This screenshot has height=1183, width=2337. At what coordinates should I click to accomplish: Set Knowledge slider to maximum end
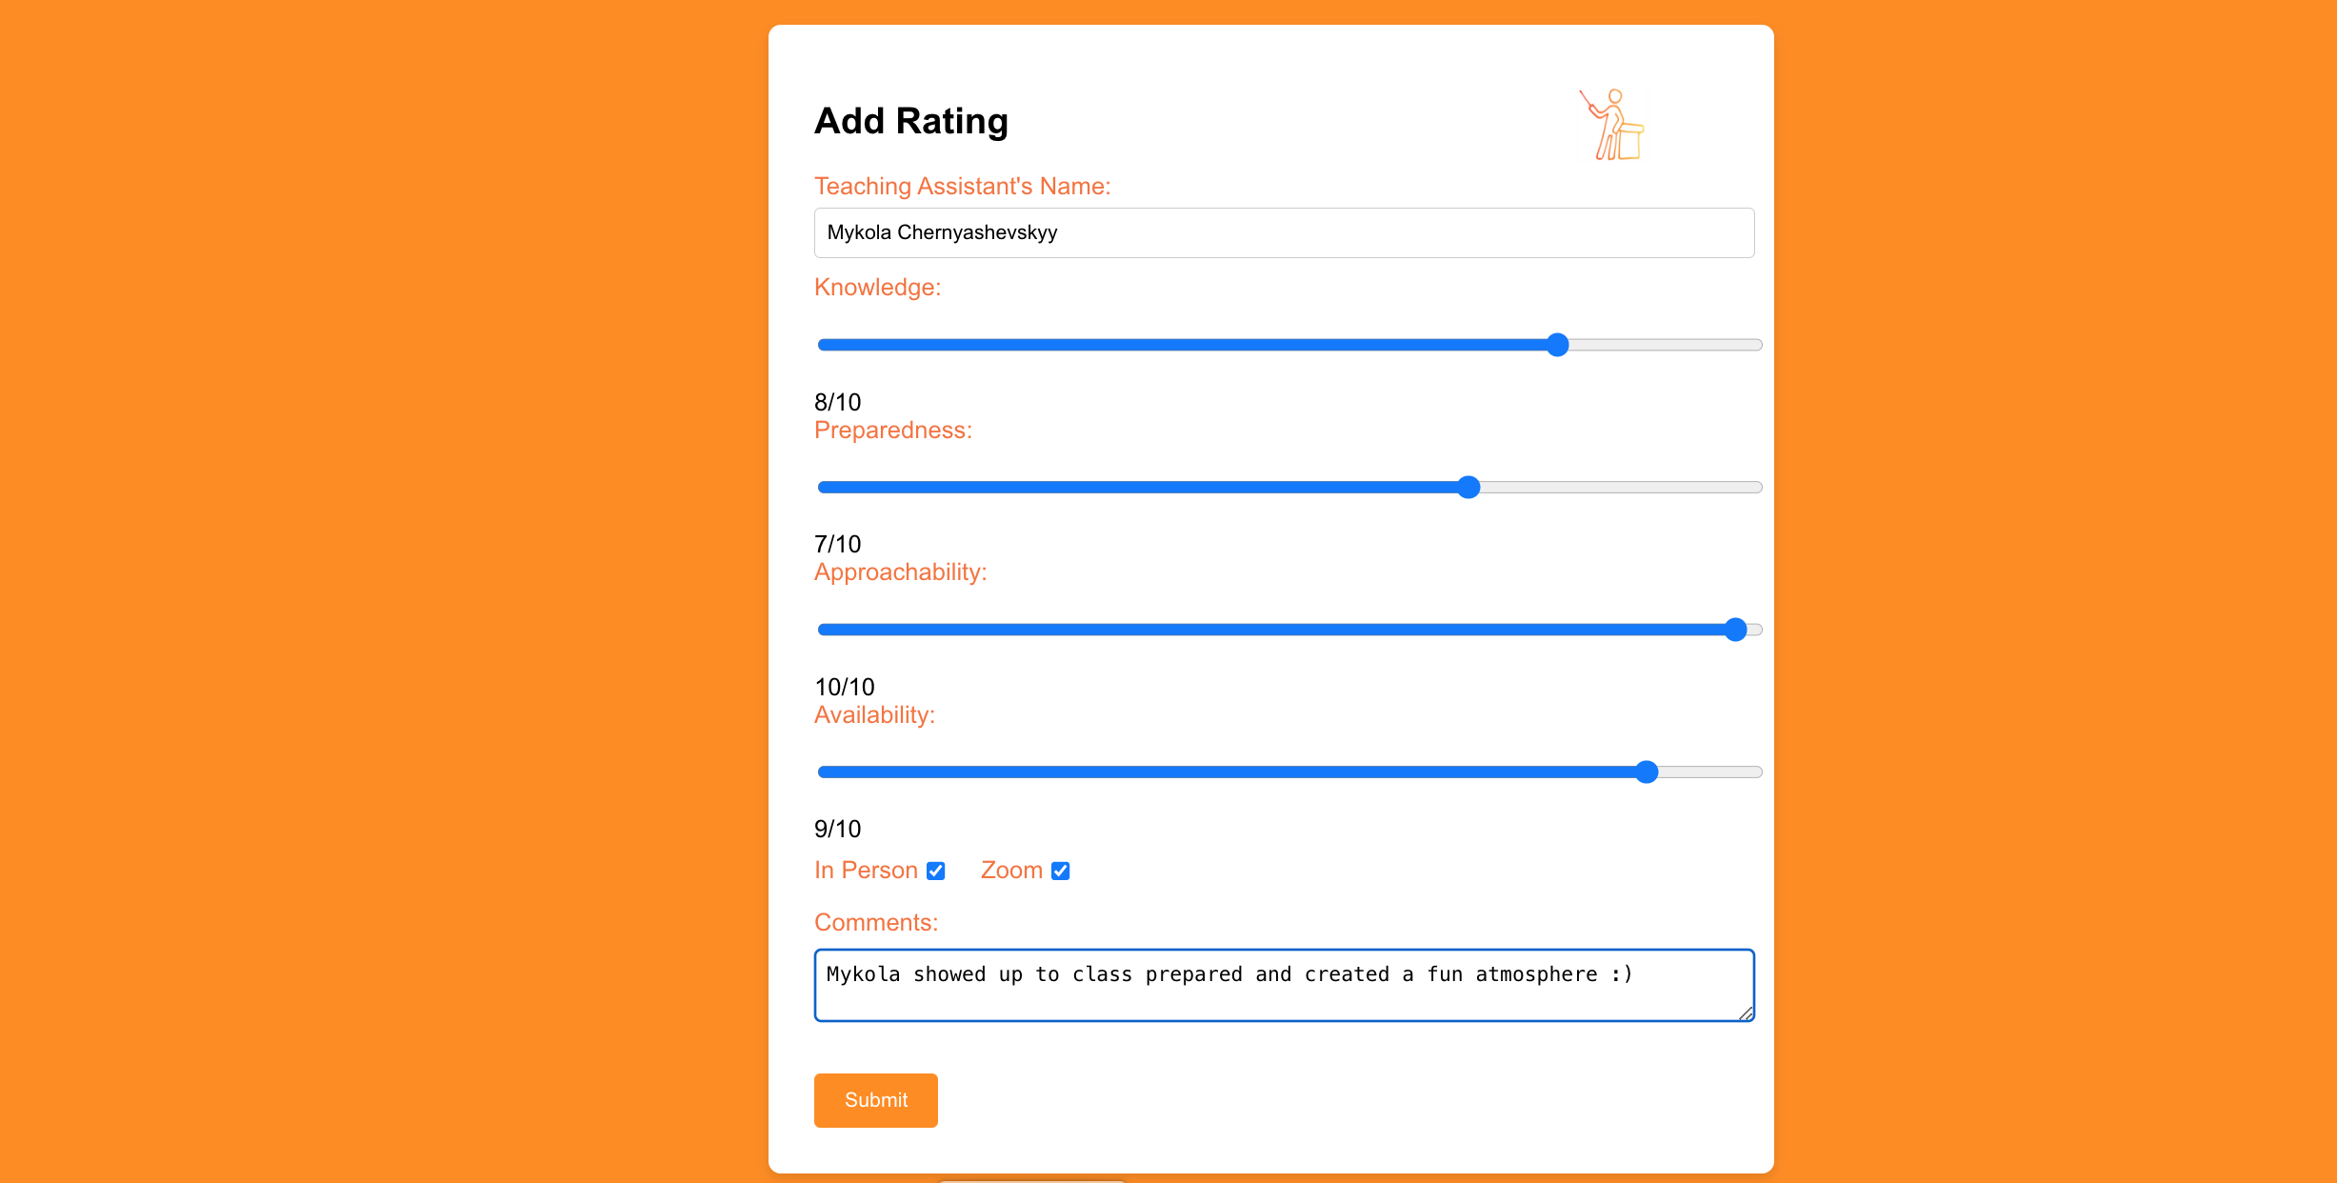(x=1758, y=345)
